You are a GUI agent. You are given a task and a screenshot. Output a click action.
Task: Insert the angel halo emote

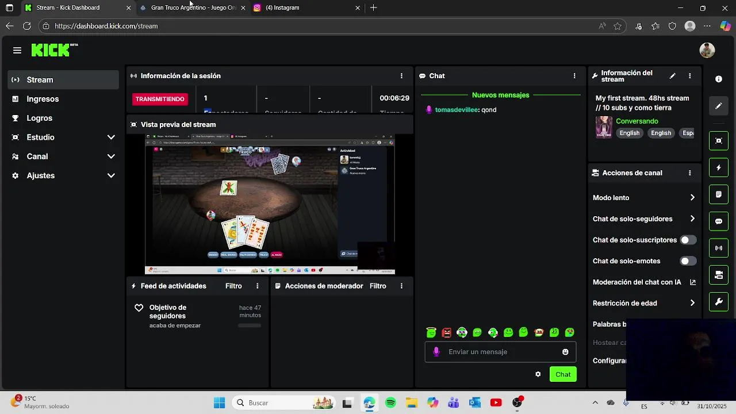click(x=431, y=332)
